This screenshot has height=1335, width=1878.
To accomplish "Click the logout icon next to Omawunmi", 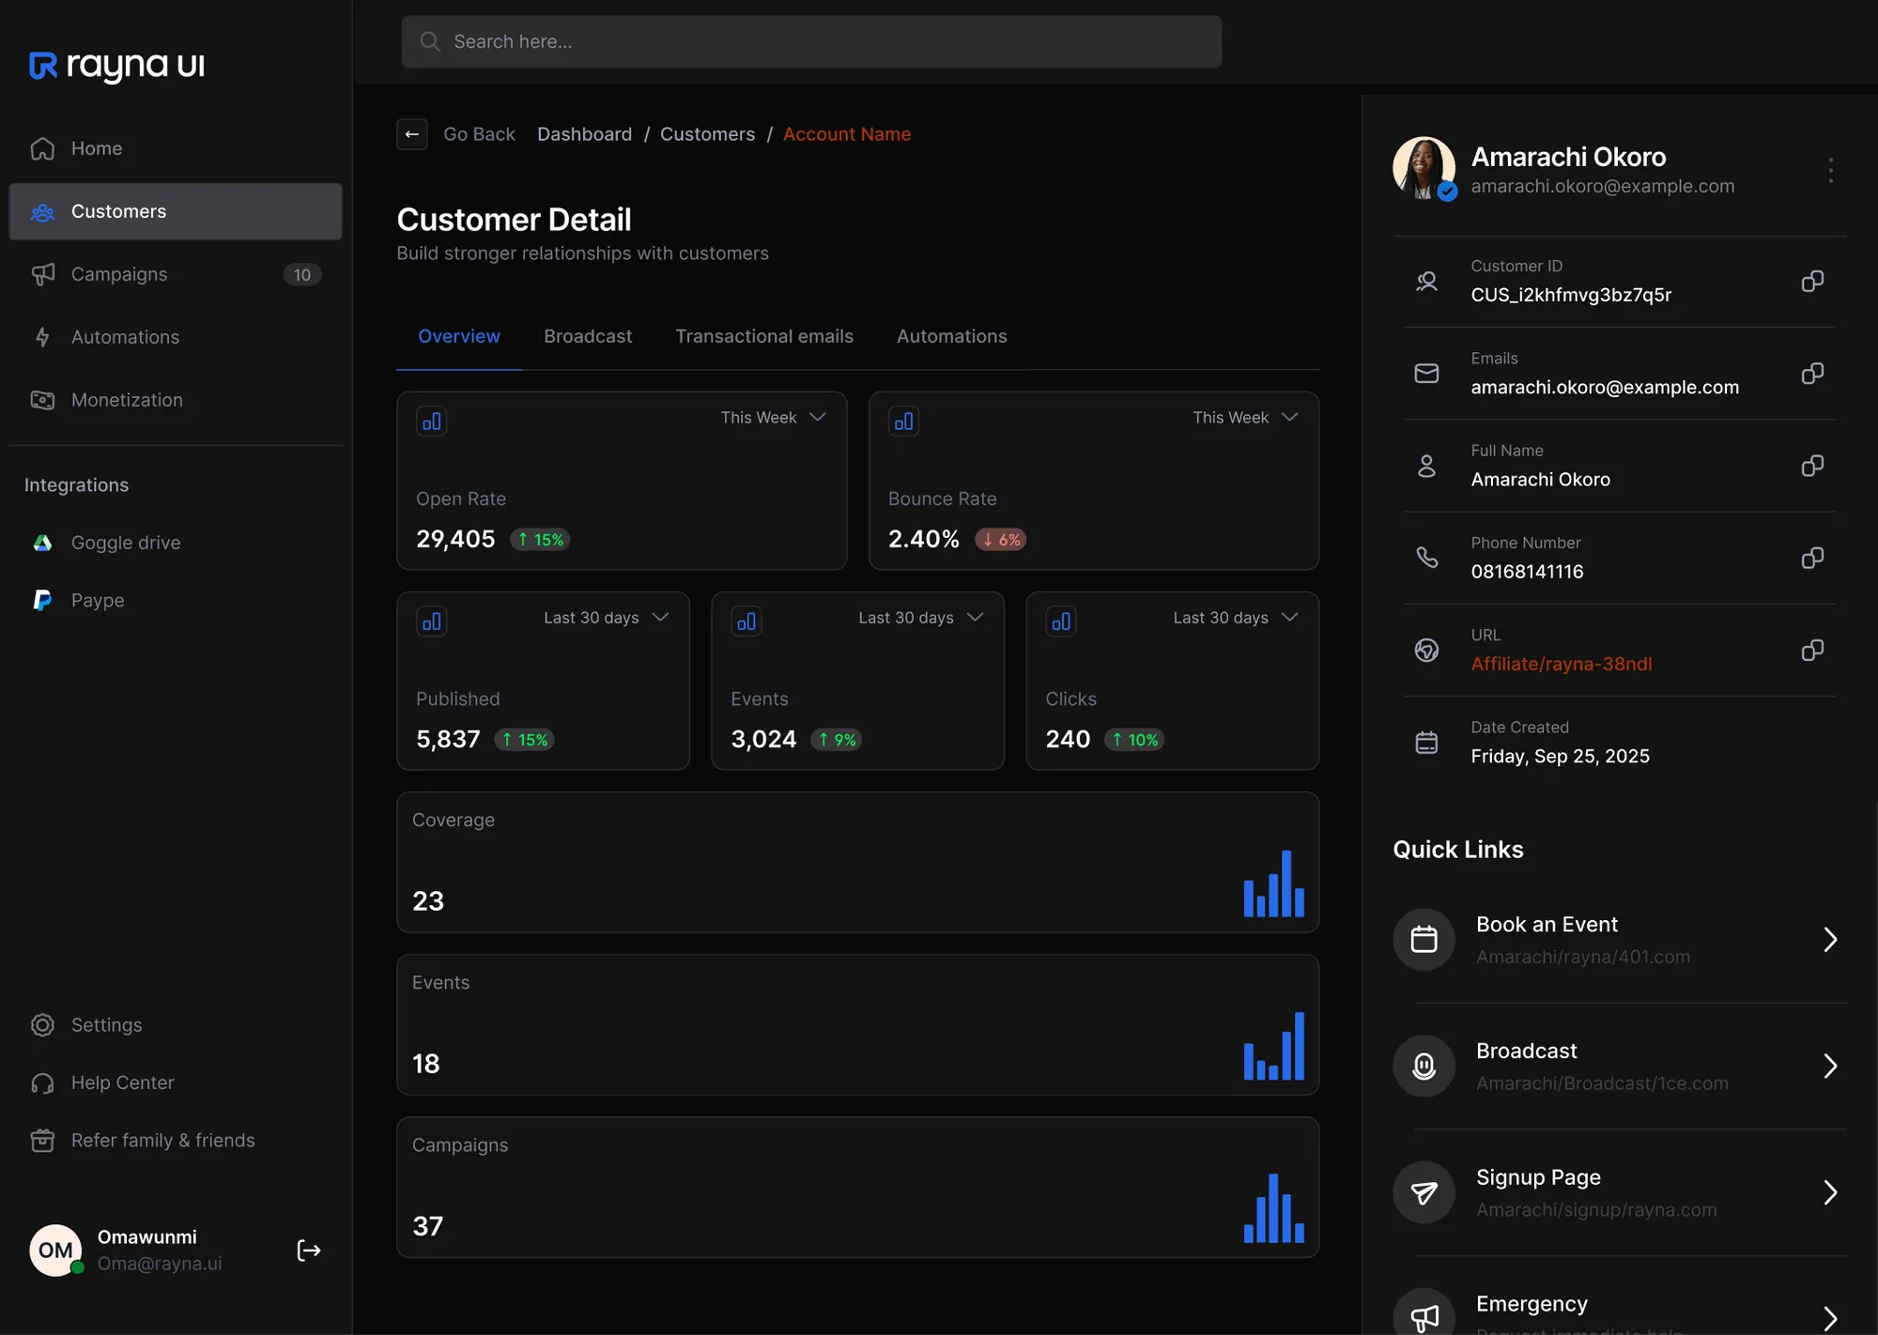I will tap(309, 1251).
